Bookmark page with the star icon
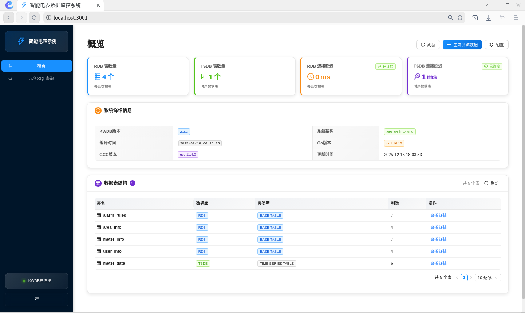The height and width of the screenshot is (313, 525). pos(460,17)
